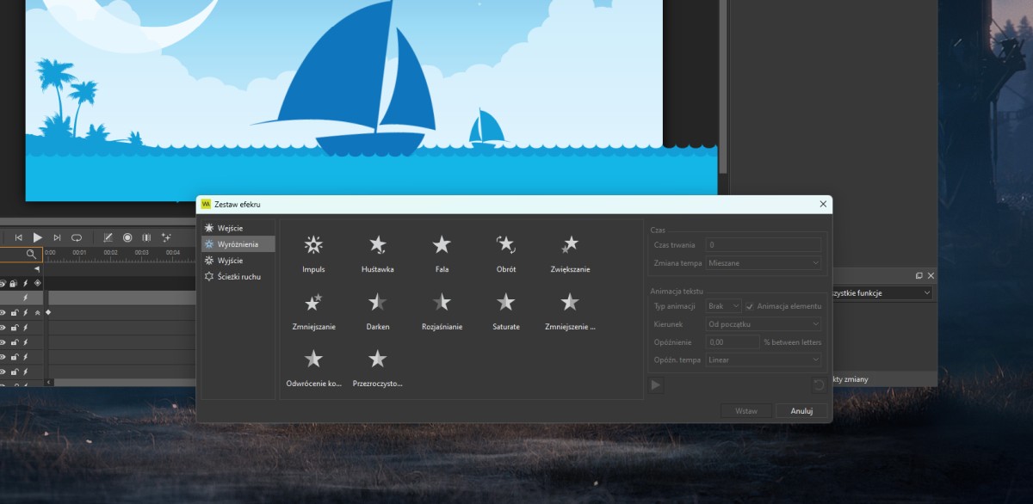Select the Darken effect icon
This screenshot has width=1033, height=504.
point(377,303)
